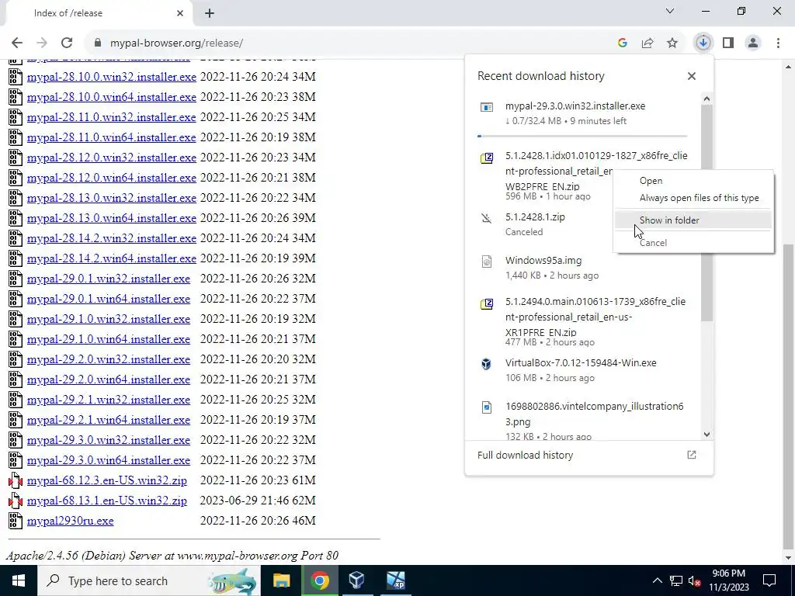The height and width of the screenshot is (596, 795).
Task: Download mypal-68.13.1.en-US.win32.zip
Action: (107, 501)
